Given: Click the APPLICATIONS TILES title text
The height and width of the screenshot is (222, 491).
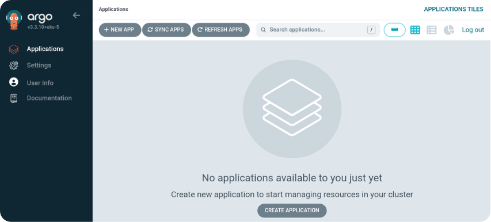Looking at the screenshot, I should coord(454,9).
